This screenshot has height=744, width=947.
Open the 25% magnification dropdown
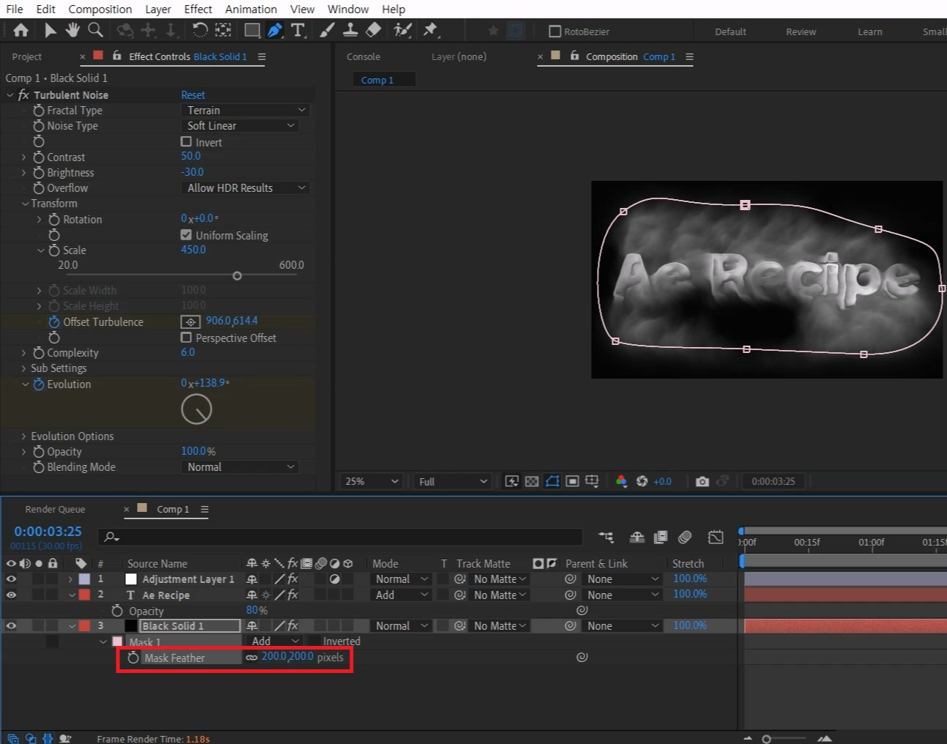(x=372, y=481)
